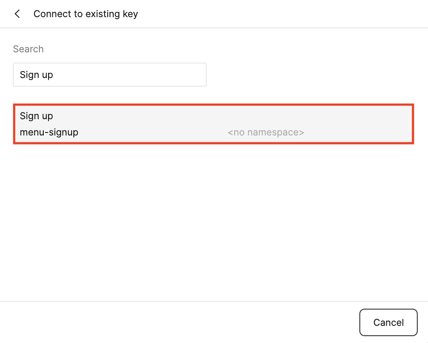
Task: Select the Sign up search result
Action: (x=213, y=124)
